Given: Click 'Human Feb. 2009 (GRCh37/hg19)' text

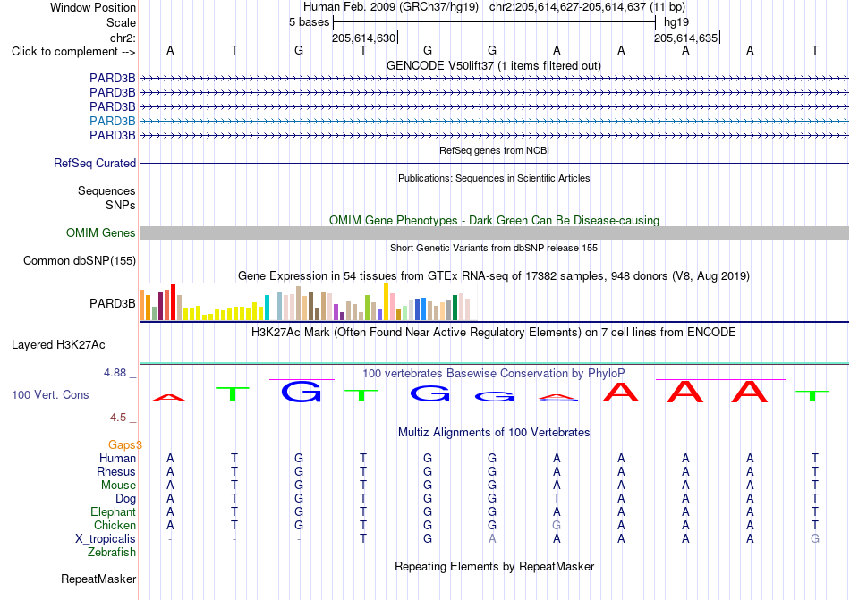Looking at the screenshot, I should [391, 7].
